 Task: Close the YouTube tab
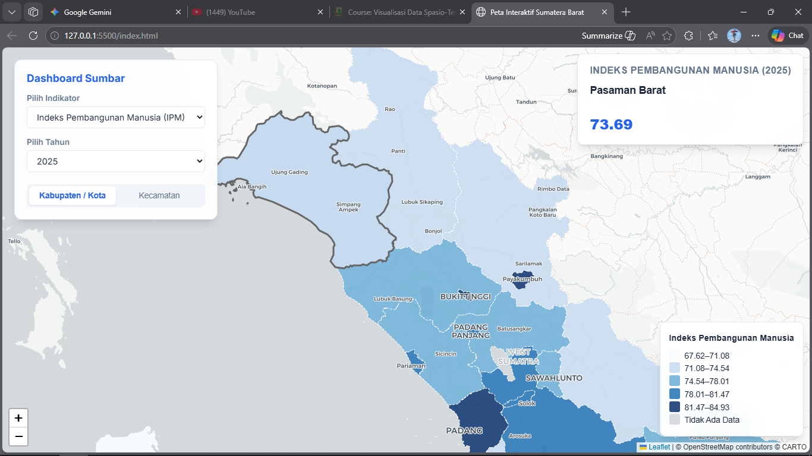(x=320, y=12)
